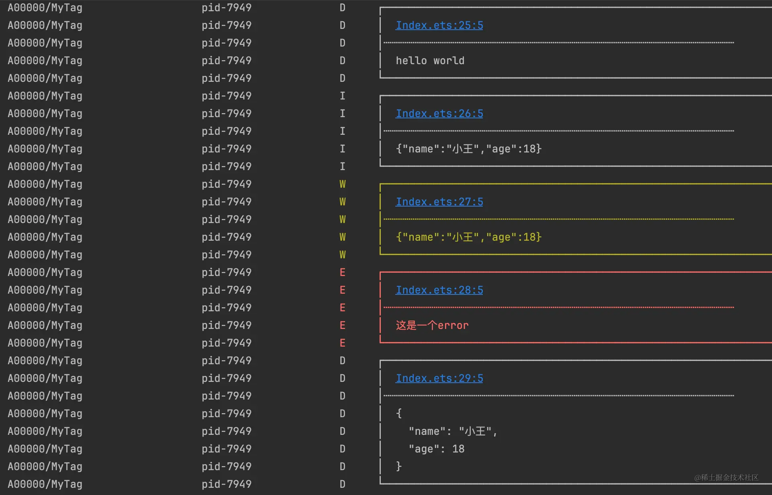Click the "name": "小王", line in formatted JSON
Viewport: 772px width, 495px height.
(453, 431)
